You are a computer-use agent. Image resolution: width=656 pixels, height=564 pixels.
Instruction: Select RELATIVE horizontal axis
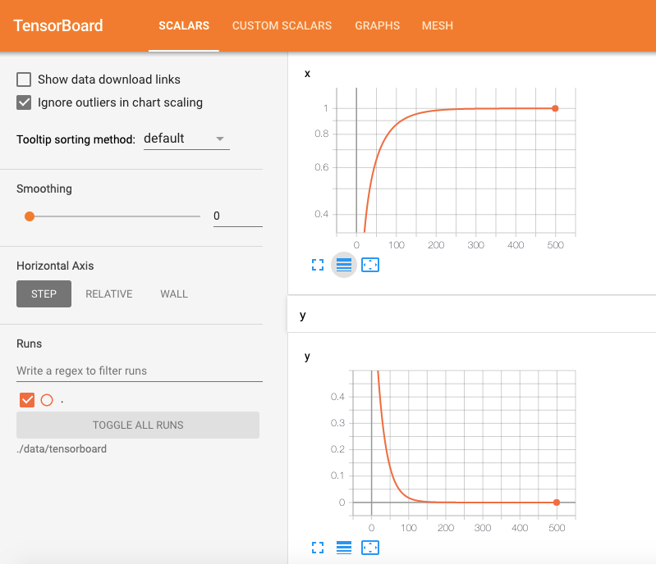109,294
